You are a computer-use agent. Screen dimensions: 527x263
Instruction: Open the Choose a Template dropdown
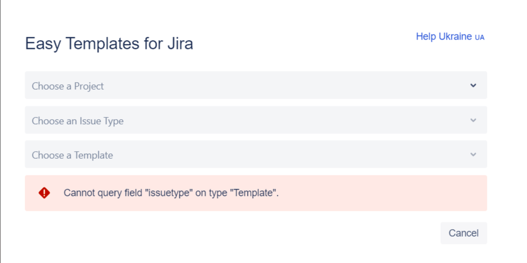(x=256, y=154)
